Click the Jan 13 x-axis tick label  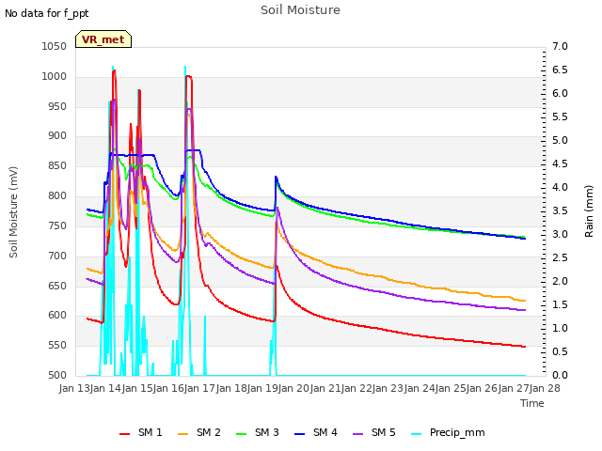74,388
